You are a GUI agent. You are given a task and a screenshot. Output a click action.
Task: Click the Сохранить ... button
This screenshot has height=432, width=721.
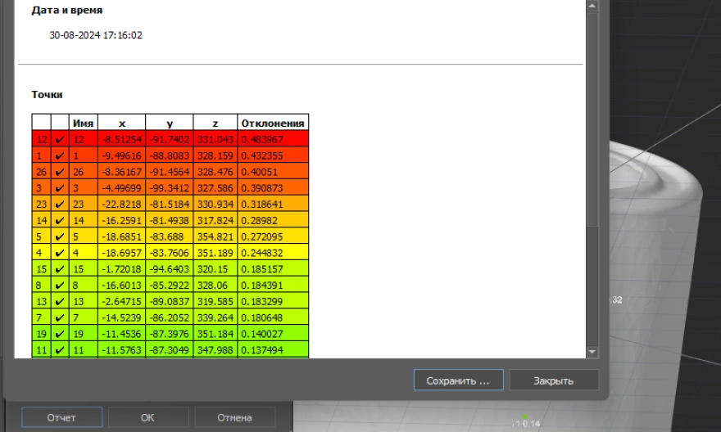click(458, 380)
